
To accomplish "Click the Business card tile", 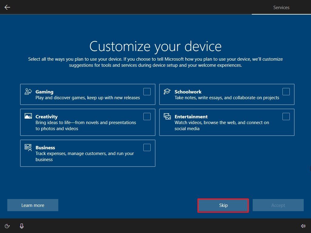I will (x=87, y=153).
